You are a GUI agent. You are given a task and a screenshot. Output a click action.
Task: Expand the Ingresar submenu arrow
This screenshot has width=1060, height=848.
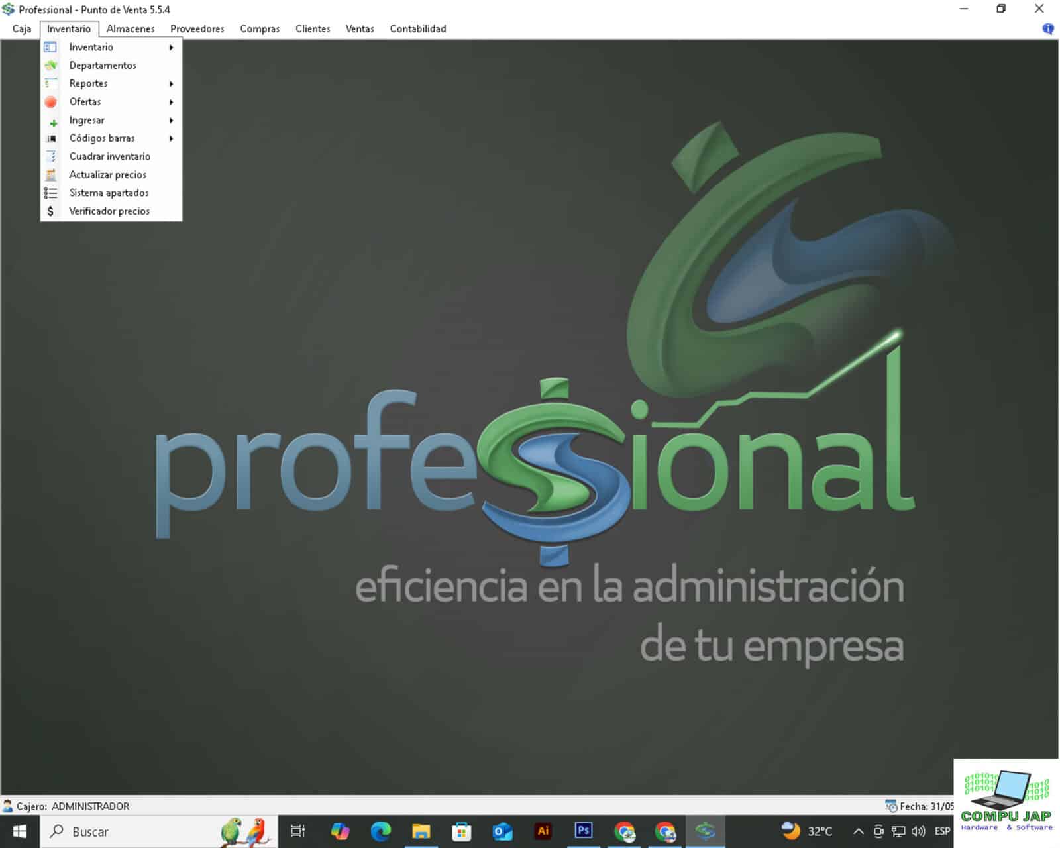pos(171,120)
